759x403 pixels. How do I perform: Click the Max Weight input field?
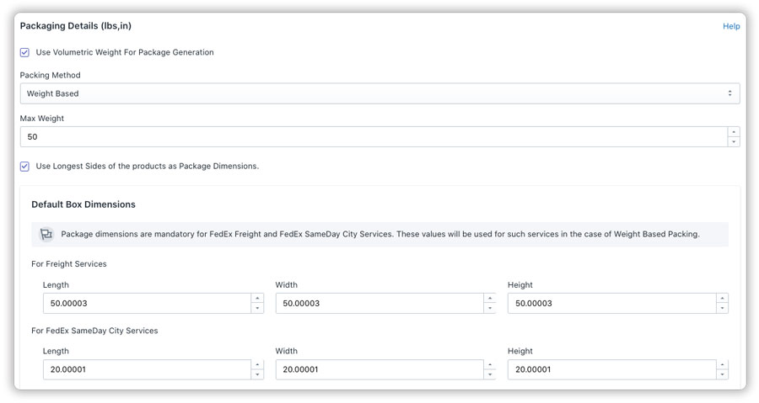tap(374, 137)
